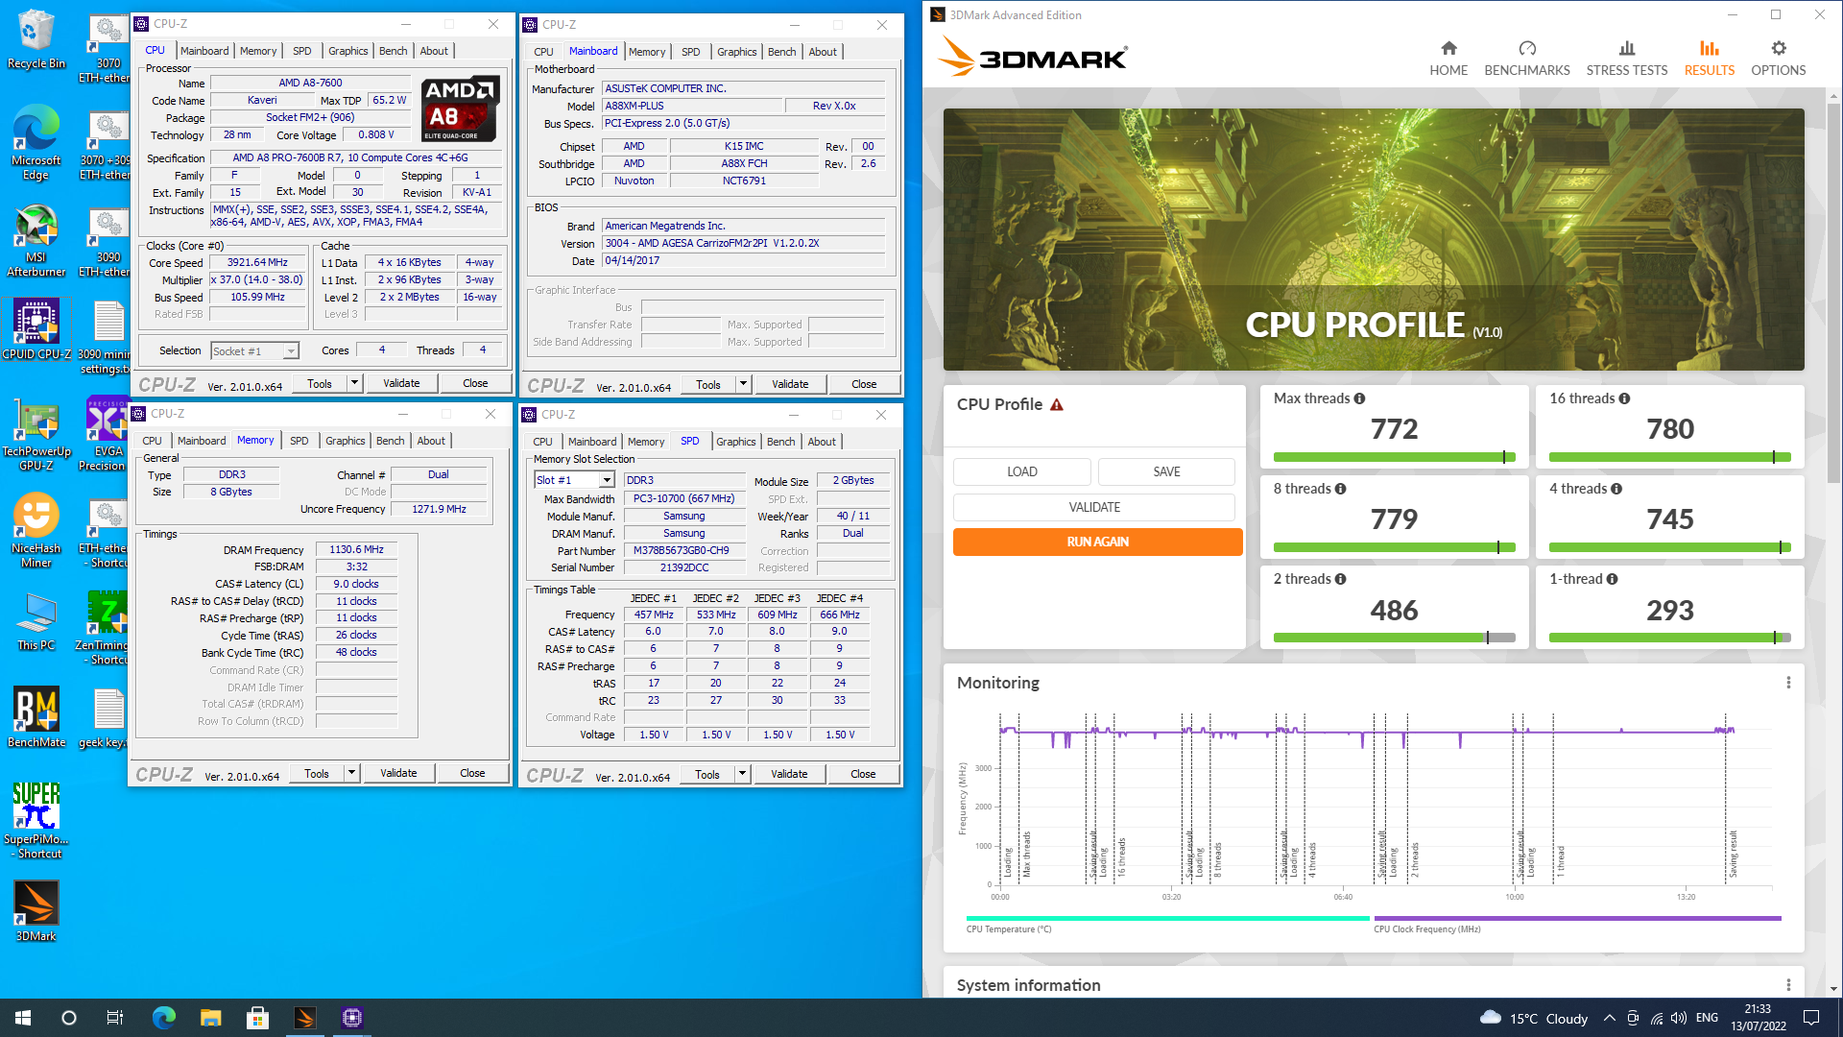Click 4 threads score progress bar
The height and width of the screenshot is (1037, 1843).
1670,547
